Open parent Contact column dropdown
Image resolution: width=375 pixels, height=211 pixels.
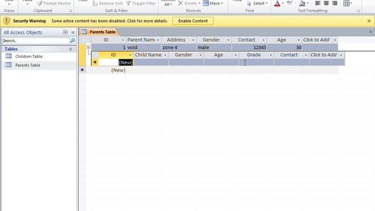263,40
